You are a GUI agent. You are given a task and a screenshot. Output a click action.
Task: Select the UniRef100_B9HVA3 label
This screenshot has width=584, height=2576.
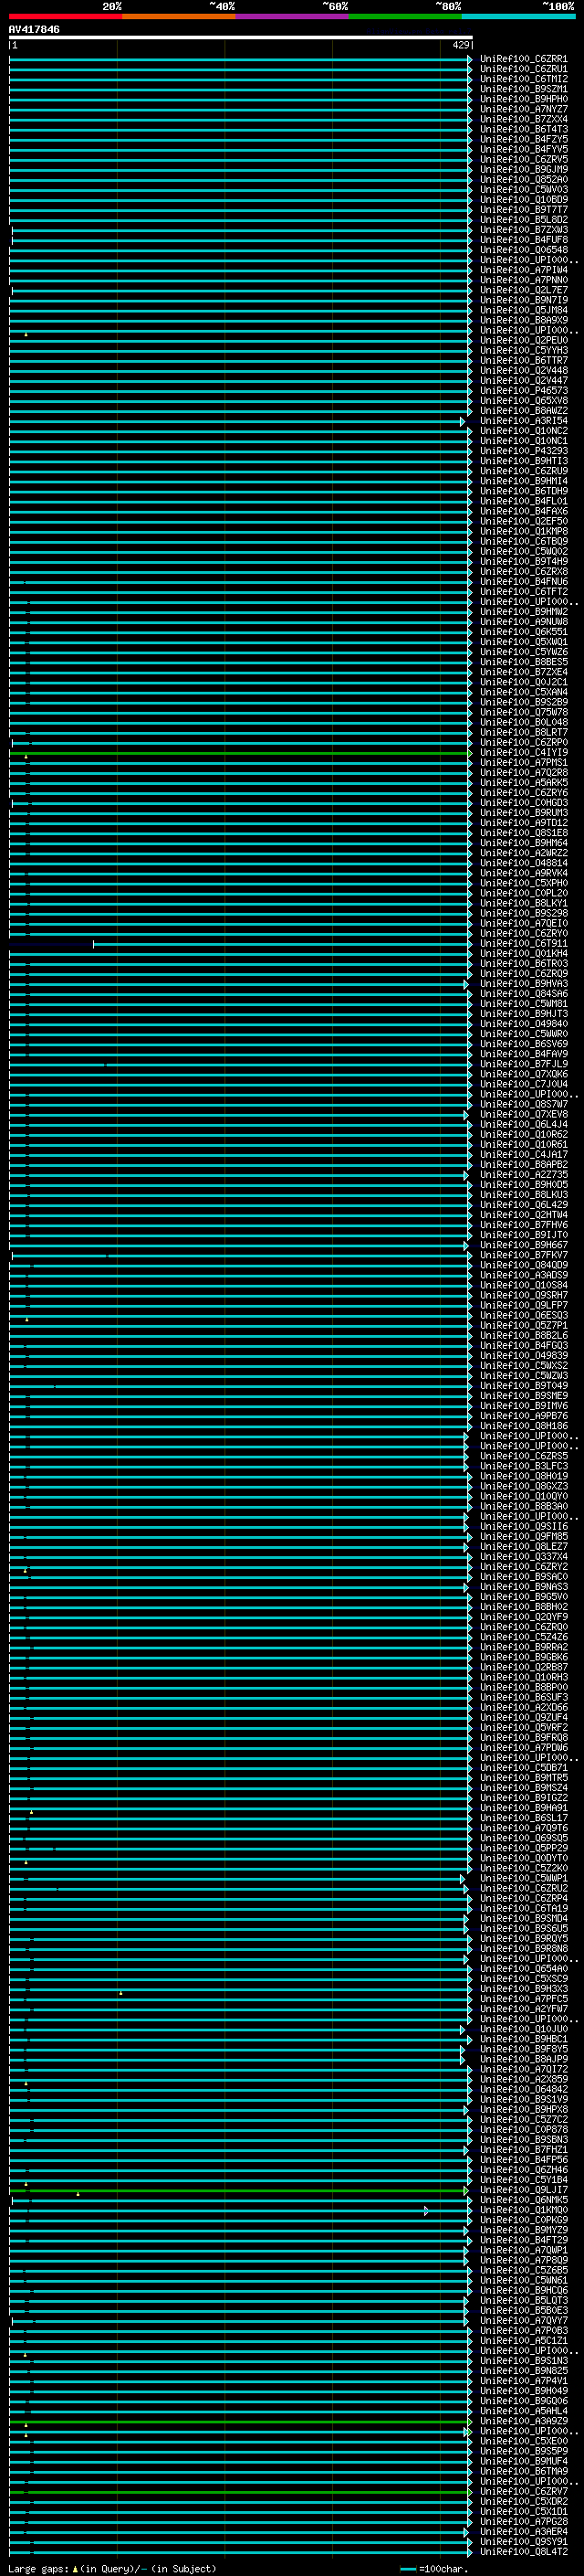[x=523, y=984]
